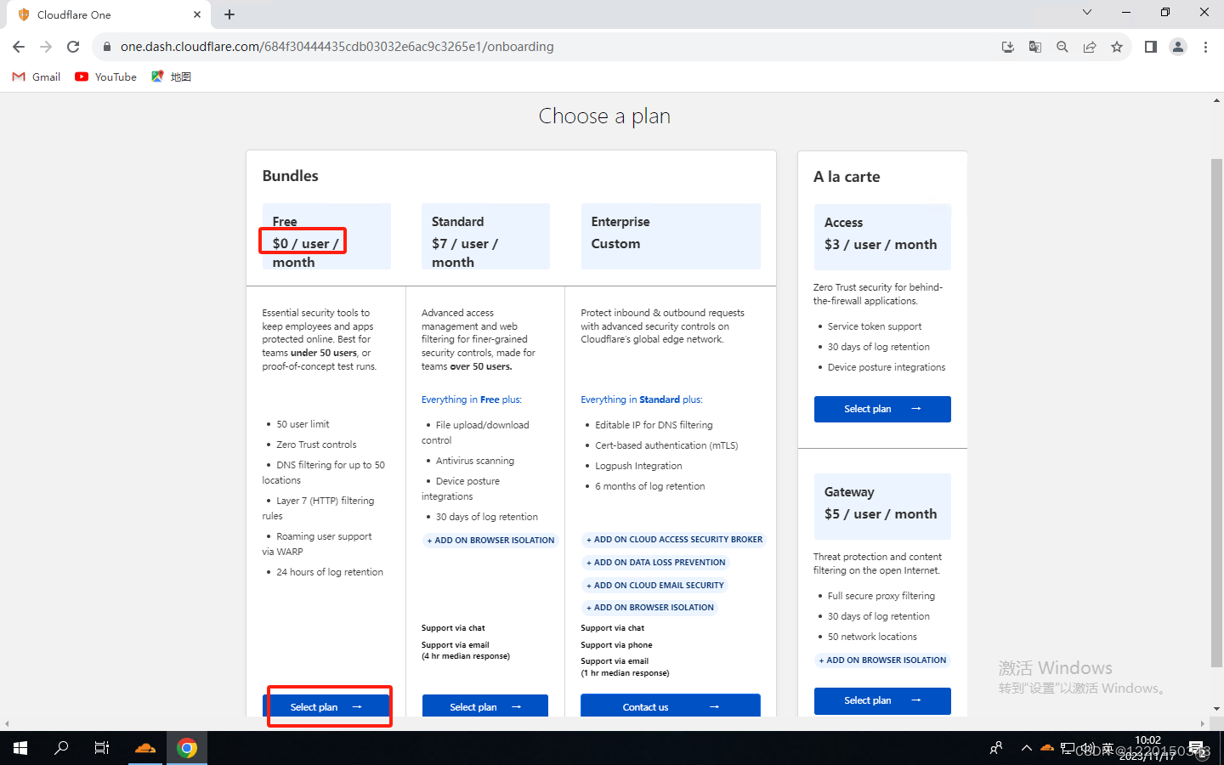Click the address bar URL
Image resolution: width=1224 pixels, height=765 pixels.
tap(337, 47)
